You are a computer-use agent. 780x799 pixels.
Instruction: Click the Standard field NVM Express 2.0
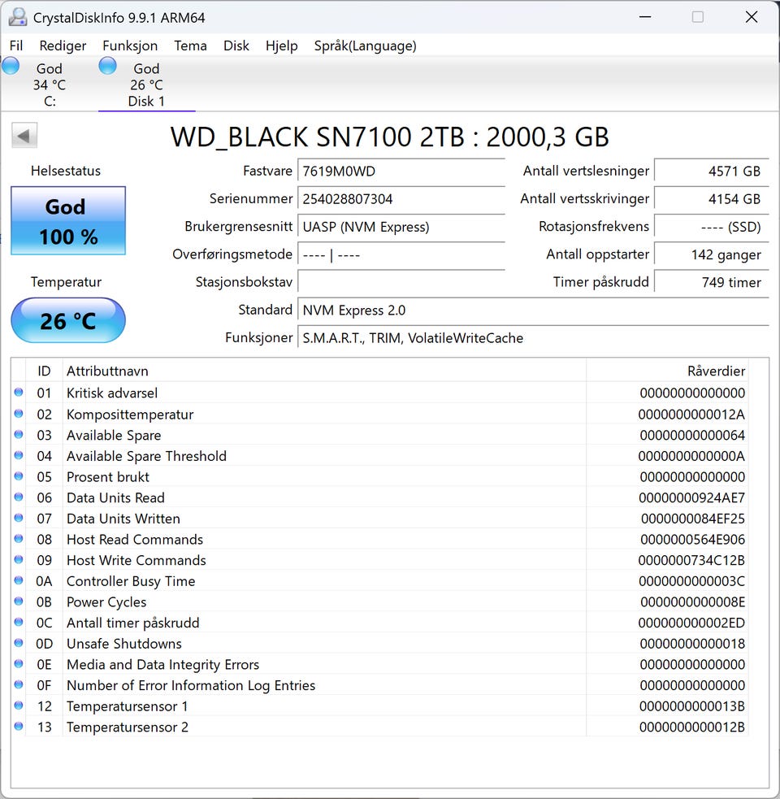(x=534, y=310)
